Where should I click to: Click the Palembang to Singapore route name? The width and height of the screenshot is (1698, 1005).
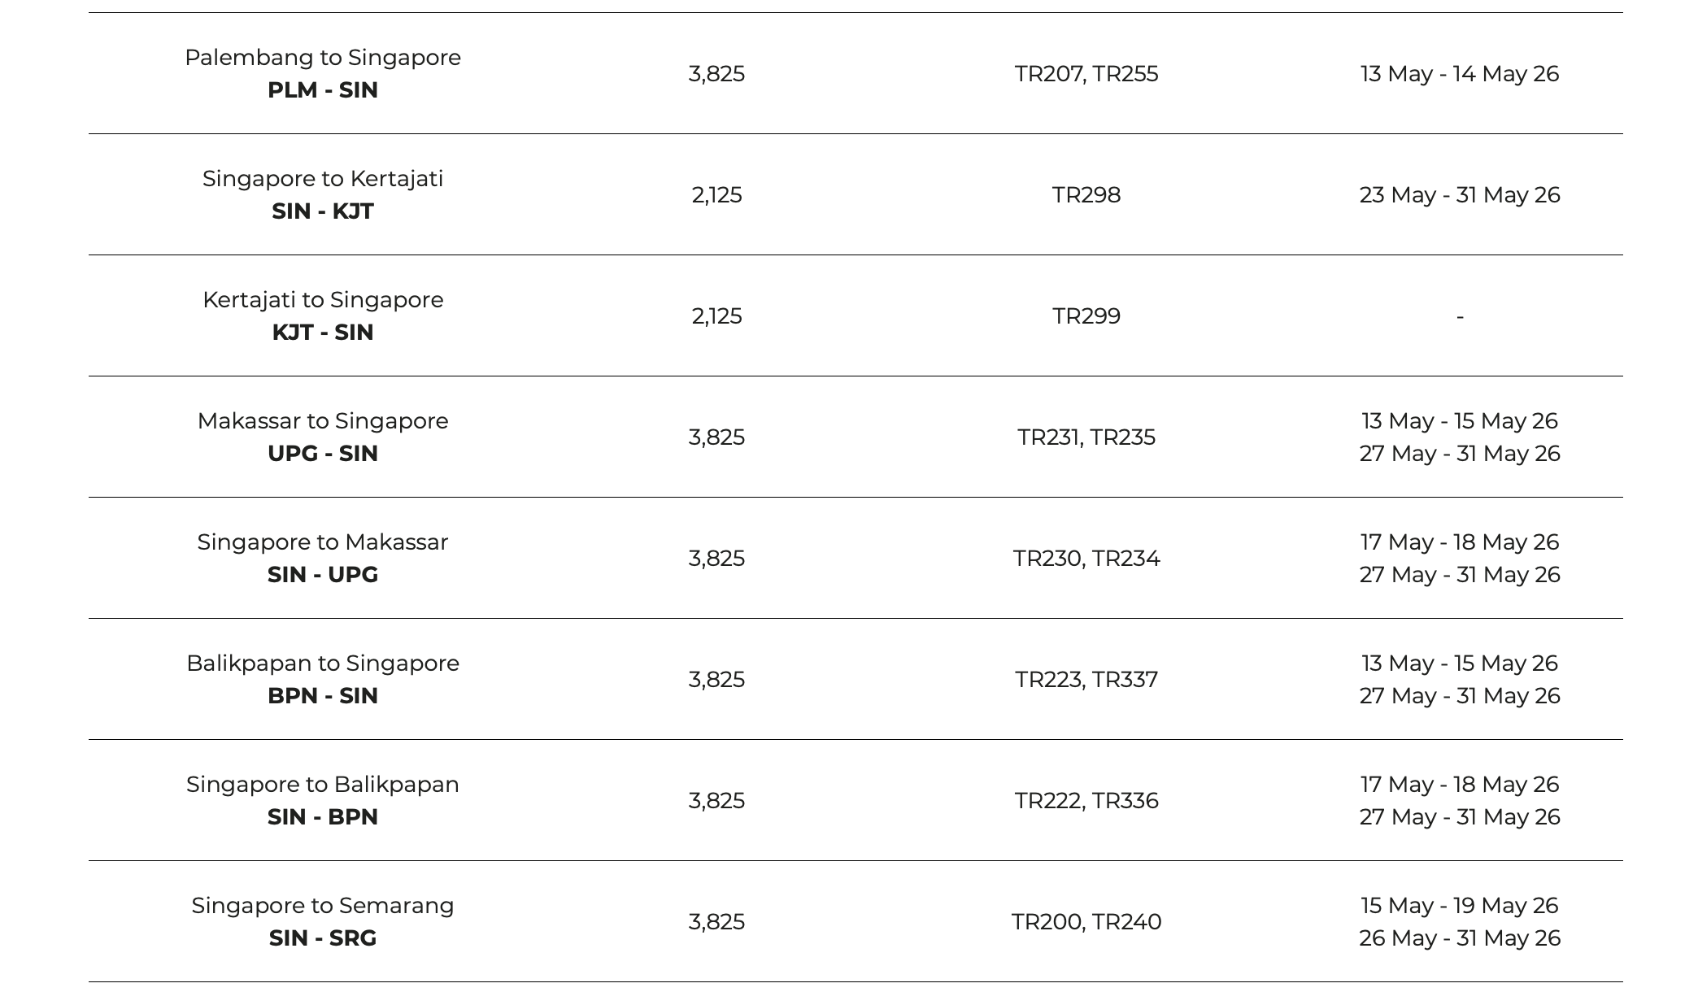(x=323, y=58)
